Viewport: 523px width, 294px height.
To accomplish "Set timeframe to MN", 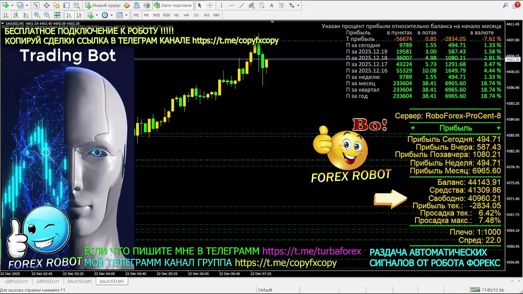I will 217,15.
